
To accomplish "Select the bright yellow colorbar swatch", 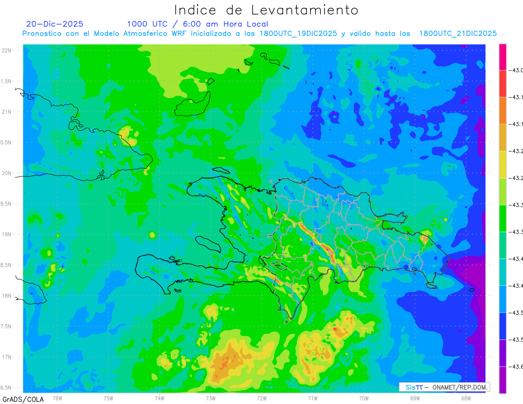I will 503,164.
